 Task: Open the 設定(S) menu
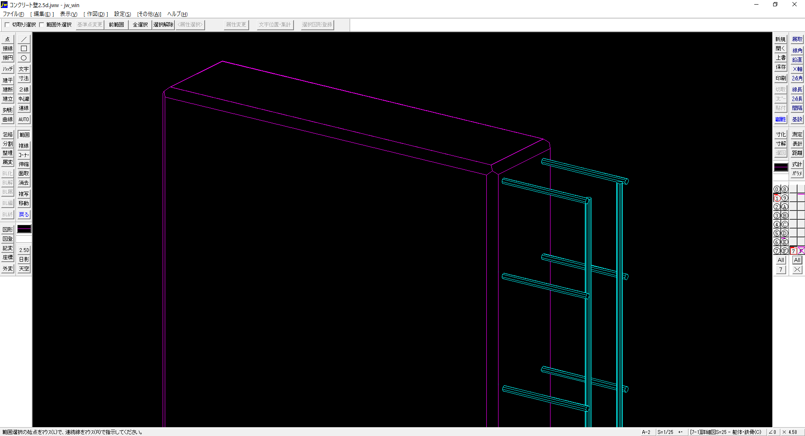point(122,14)
